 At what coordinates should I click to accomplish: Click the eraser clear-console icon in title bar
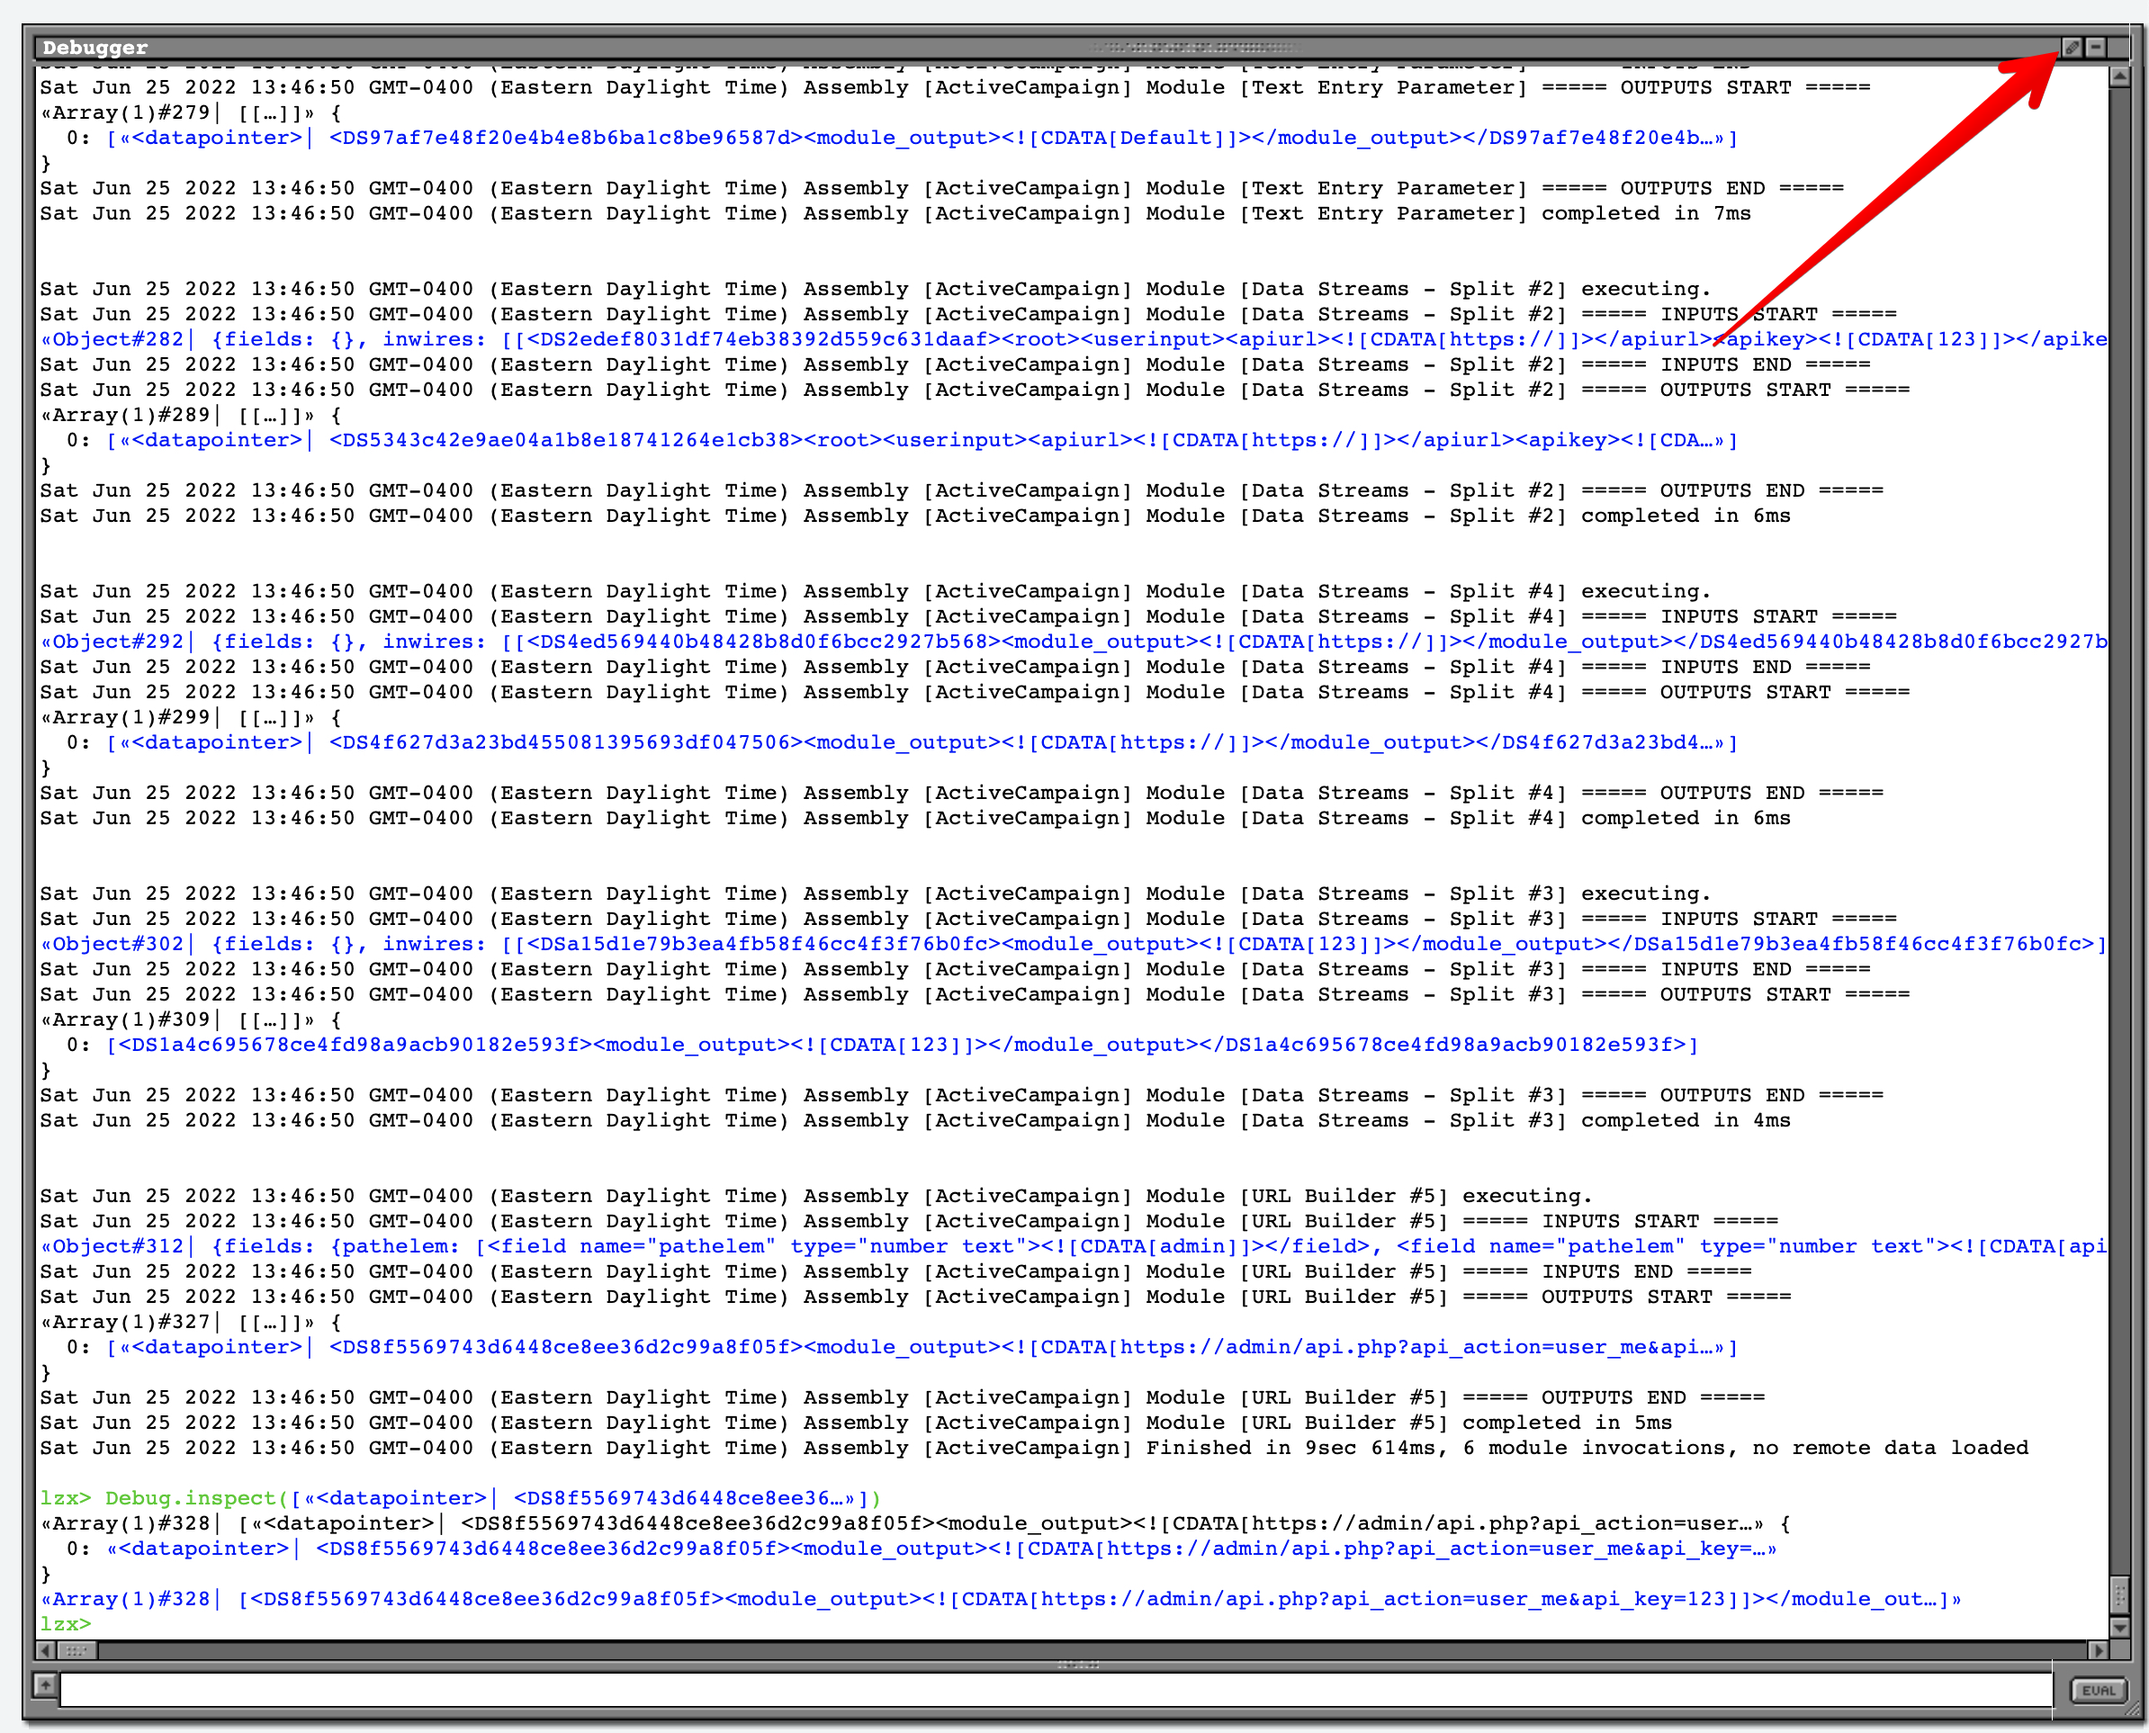pyautogui.click(x=2073, y=47)
